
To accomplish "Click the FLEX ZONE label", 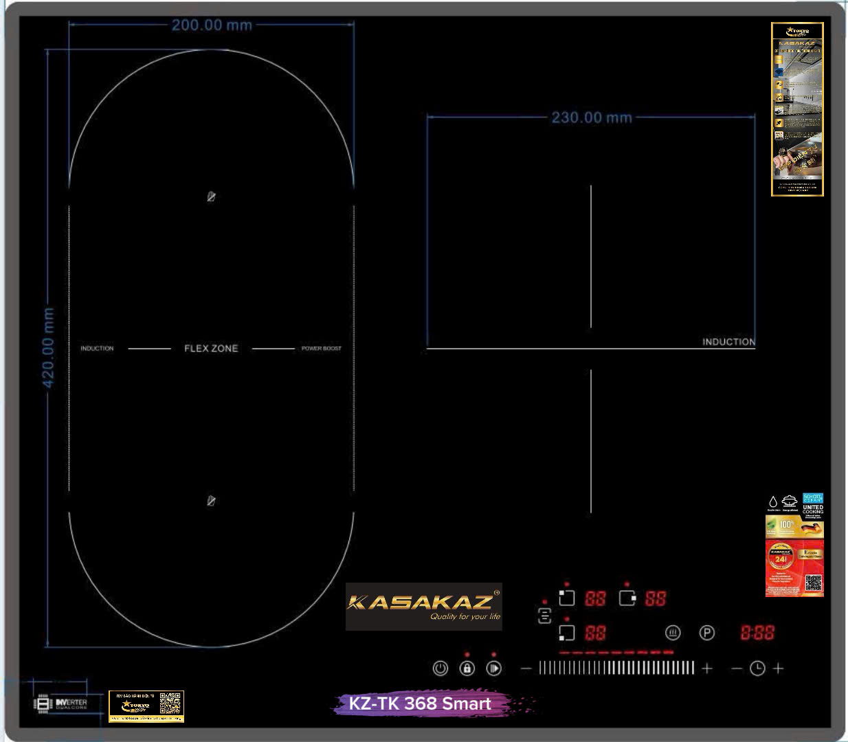I will (211, 348).
